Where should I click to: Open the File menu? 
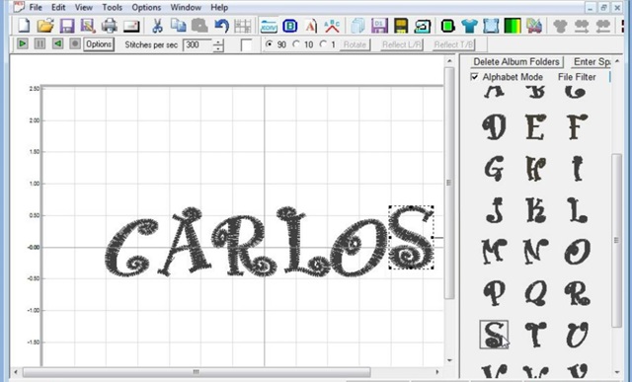tap(36, 7)
